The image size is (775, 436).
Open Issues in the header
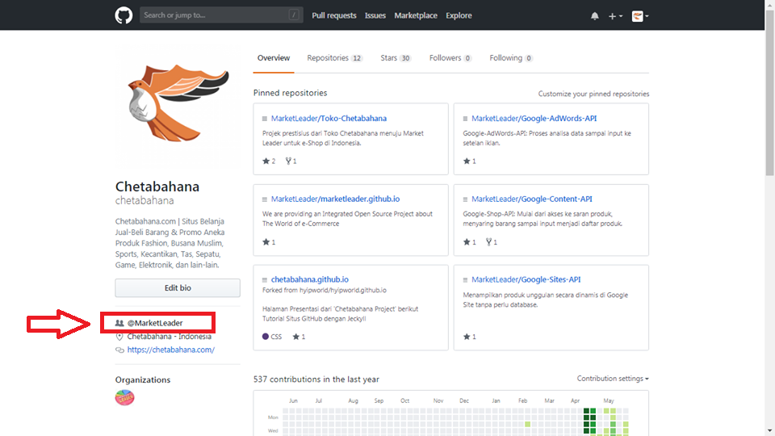[375, 15]
